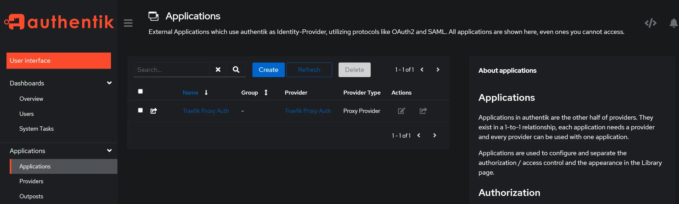Click the Refresh button
The image size is (679, 204).
coord(309,70)
